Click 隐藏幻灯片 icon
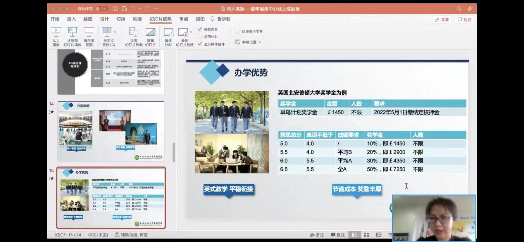Image resolution: width=524 pixels, height=242 pixels. pyautogui.click(x=150, y=32)
